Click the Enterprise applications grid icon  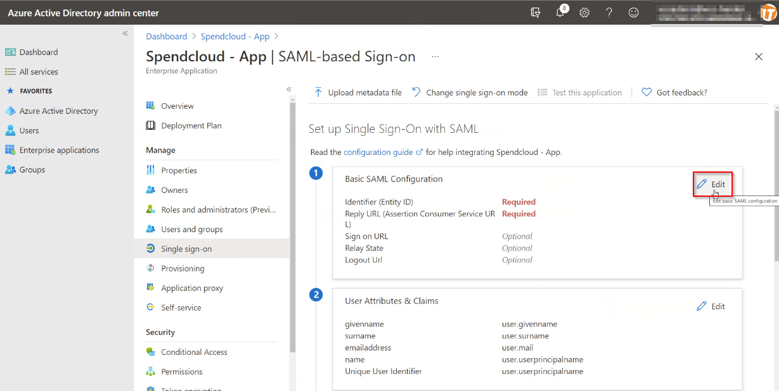[10, 150]
